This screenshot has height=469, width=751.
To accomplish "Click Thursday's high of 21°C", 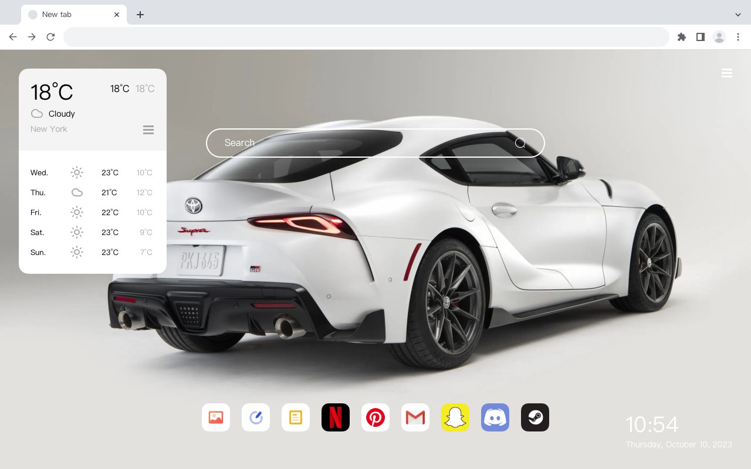I will 109,192.
